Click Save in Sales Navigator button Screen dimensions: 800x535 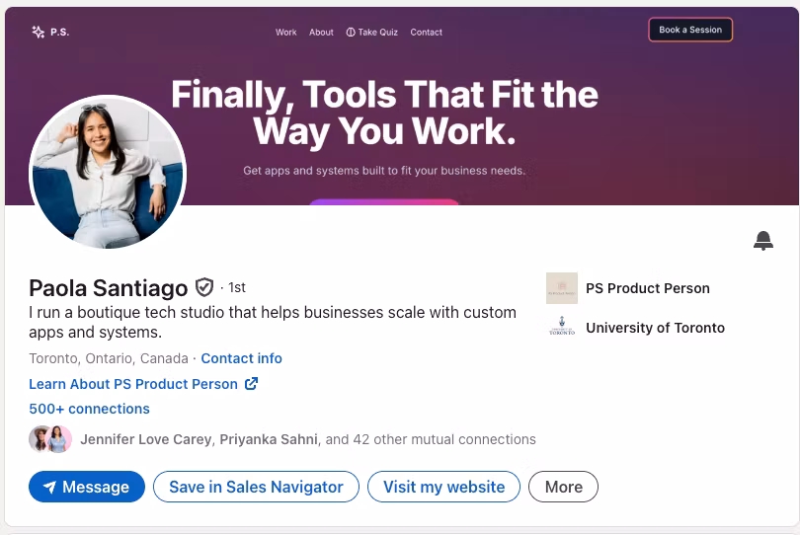point(256,487)
